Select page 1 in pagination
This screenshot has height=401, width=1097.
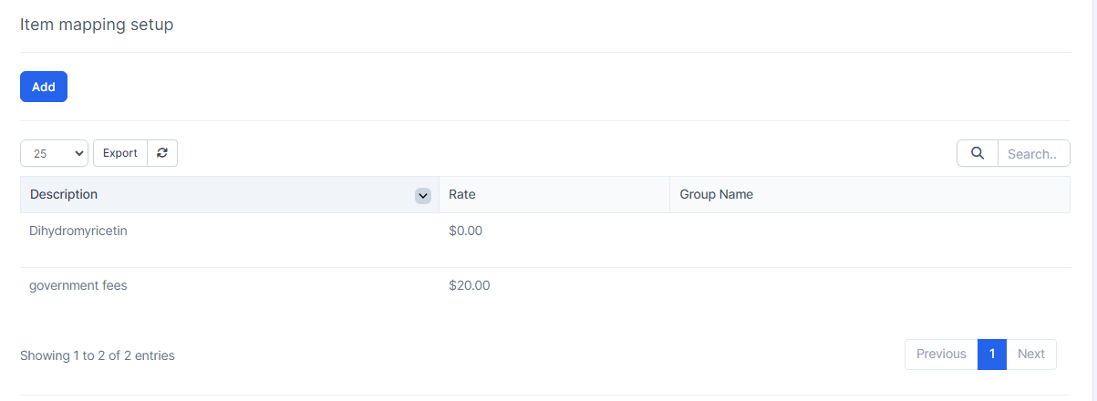pos(992,354)
